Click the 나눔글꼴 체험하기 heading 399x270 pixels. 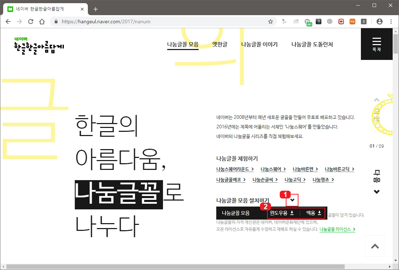(237, 159)
